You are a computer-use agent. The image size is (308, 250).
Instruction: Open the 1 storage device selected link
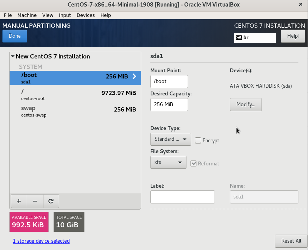(41, 241)
